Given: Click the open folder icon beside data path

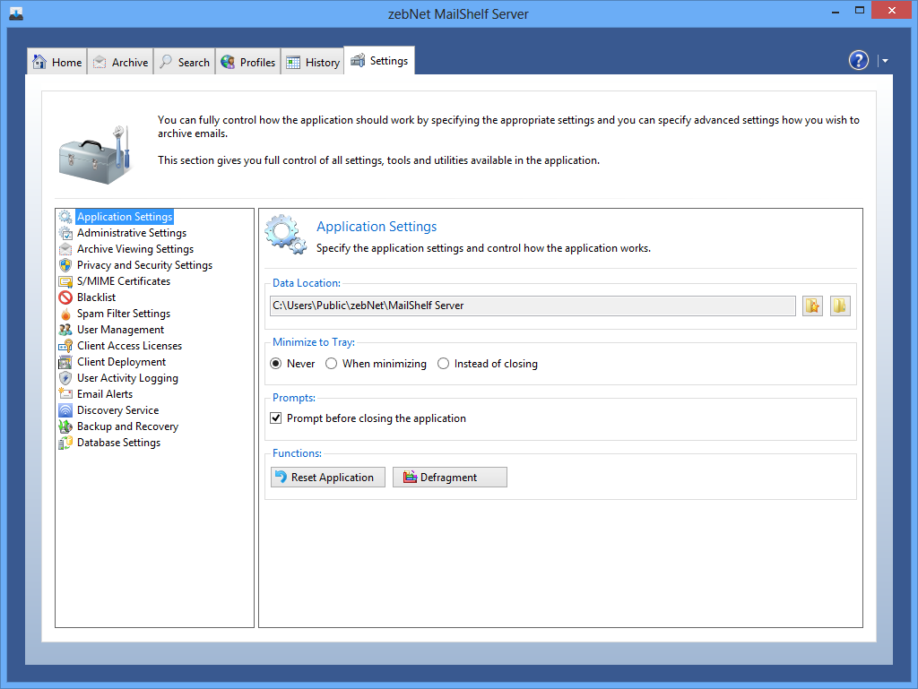Looking at the screenshot, I should click(840, 306).
